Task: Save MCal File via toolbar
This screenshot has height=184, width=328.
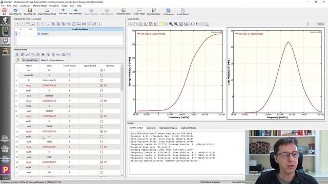Action: coord(30,11)
